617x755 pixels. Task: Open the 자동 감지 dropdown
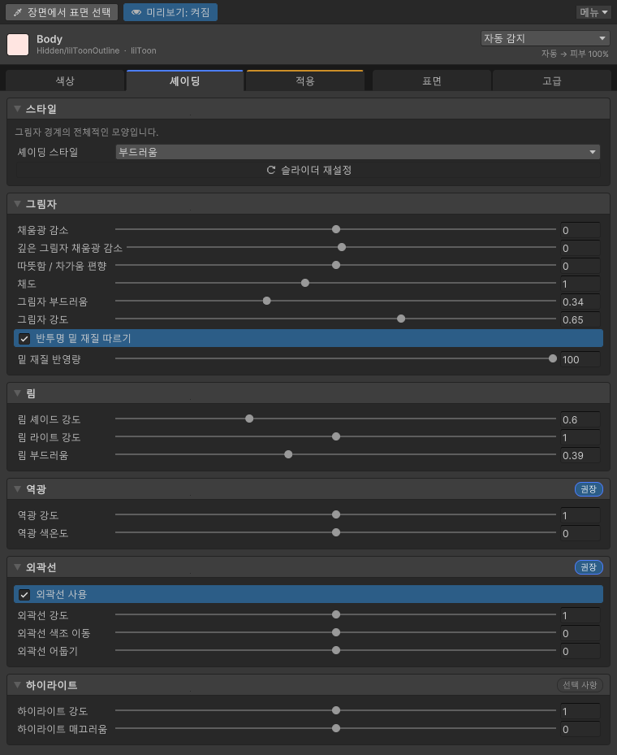point(545,38)
